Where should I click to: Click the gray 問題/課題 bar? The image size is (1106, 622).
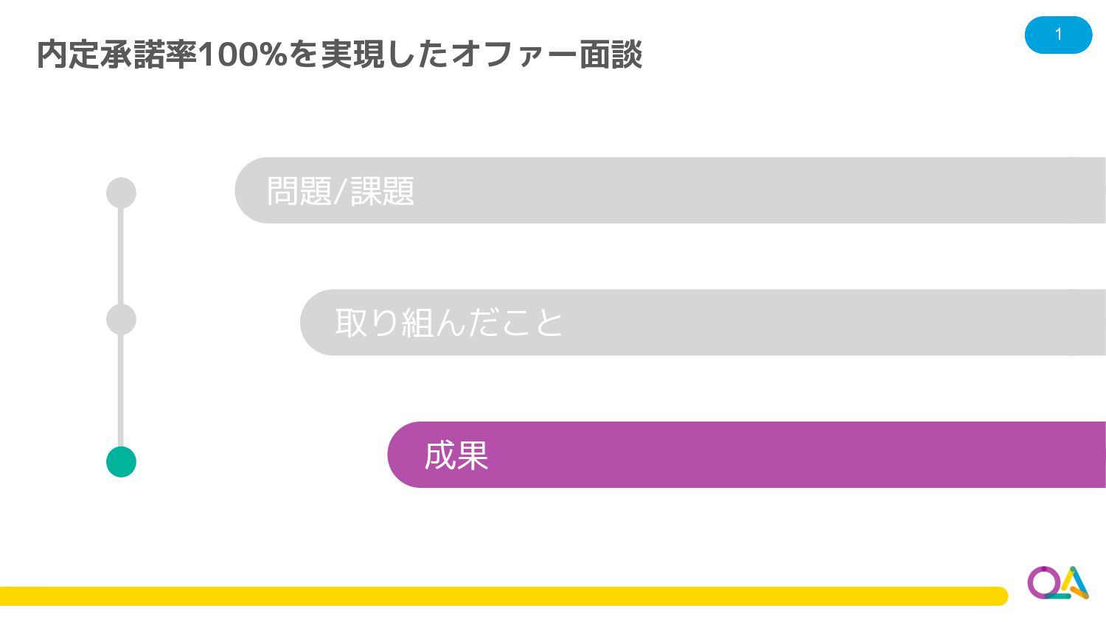(x=670, y=190)
